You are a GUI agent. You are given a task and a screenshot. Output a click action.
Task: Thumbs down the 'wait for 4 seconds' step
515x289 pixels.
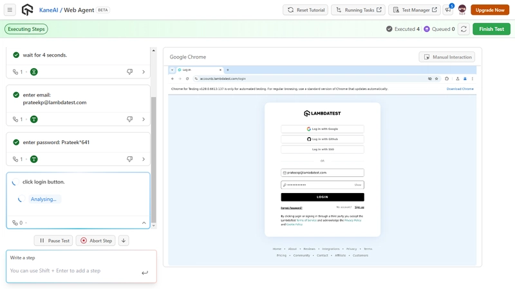[130, 71]
